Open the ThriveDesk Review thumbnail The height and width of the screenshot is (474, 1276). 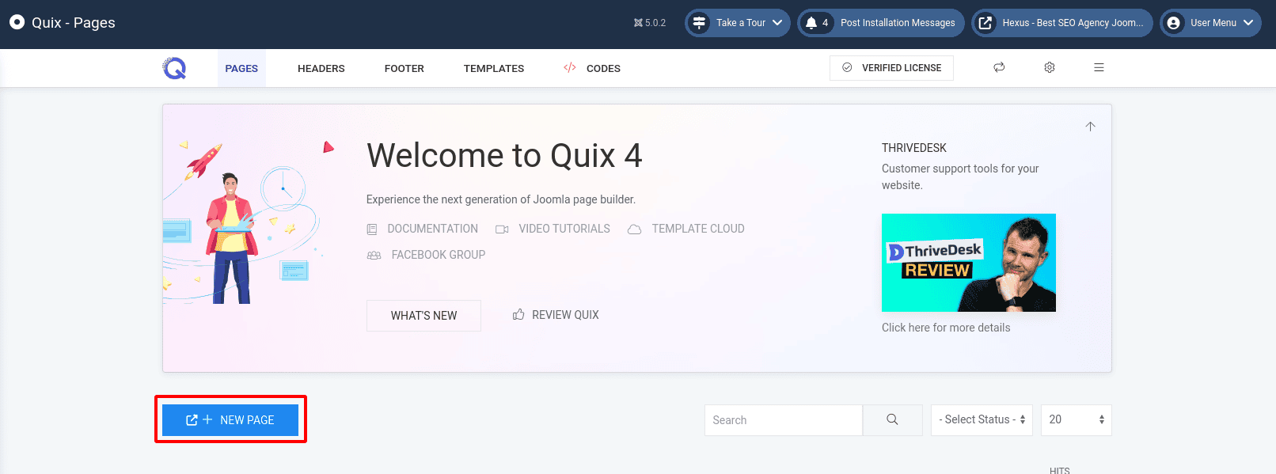968,263
